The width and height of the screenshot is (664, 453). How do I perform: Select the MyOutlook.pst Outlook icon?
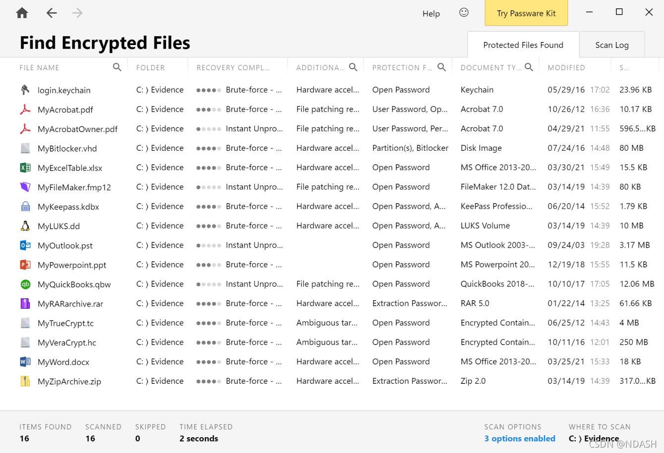pos(25,245)
